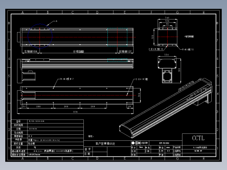Click row number 7 on right border
Viewport: 227px width, 170px height.
pos(217,40)
